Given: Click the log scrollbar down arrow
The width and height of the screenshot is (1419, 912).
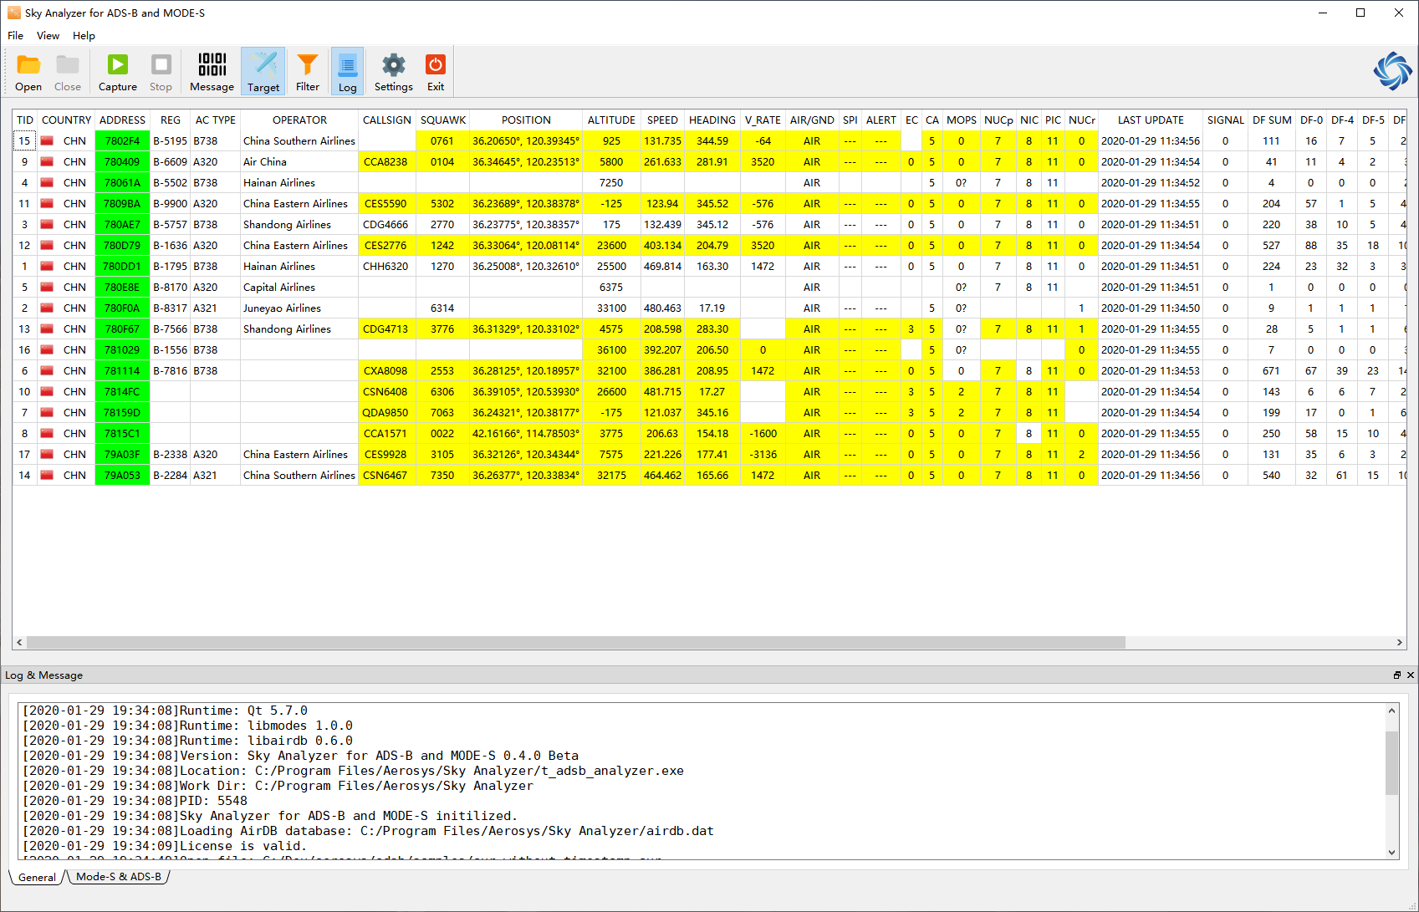Looking at the screenshot, I should [x=1391, y=853].
